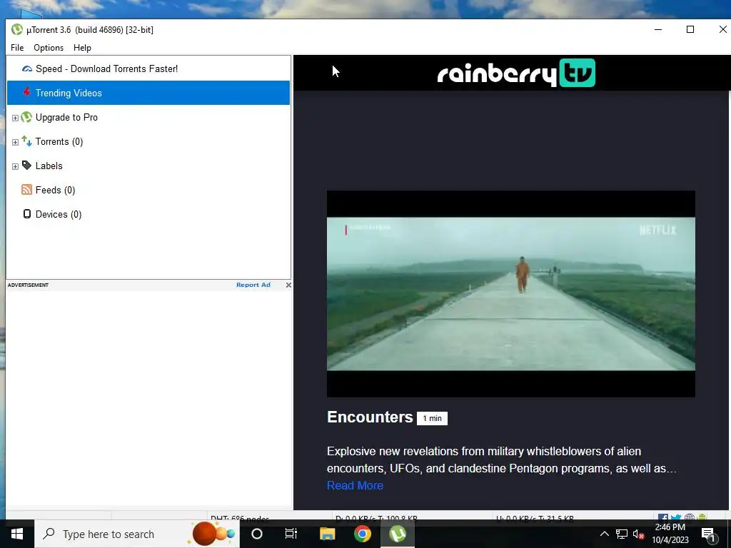Expand the Torrents (0) node
731x548 pixels.
click(x=15, y=142)
